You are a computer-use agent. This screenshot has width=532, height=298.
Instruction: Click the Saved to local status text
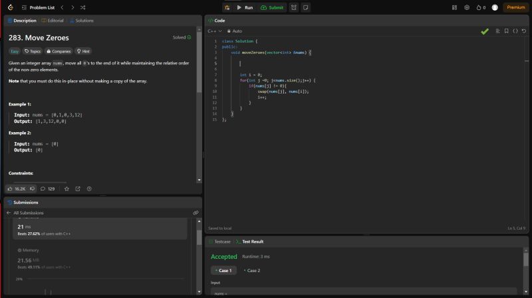coord(220,228)
